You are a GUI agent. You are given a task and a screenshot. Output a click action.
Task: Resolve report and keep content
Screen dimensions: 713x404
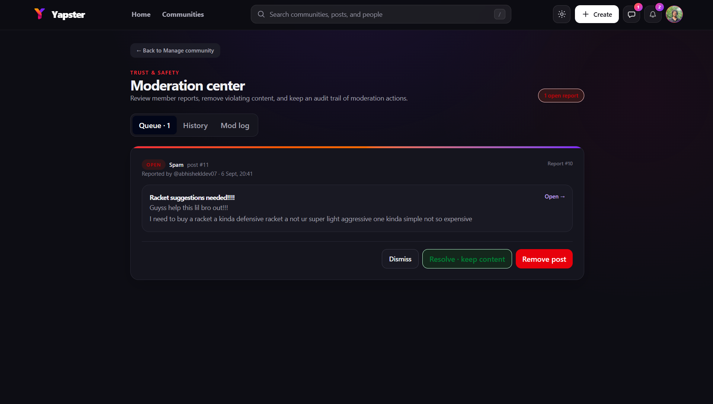point(467,259)
